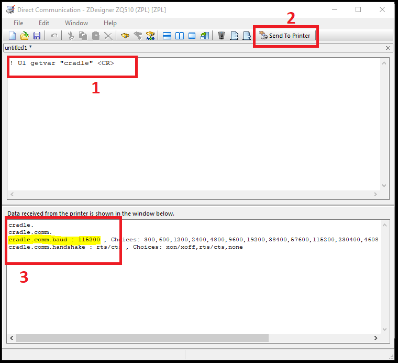Screen dimensions: 398x363
Task: Click right arrow of bottom horizontal scrollbar
Action: (375, 338)
